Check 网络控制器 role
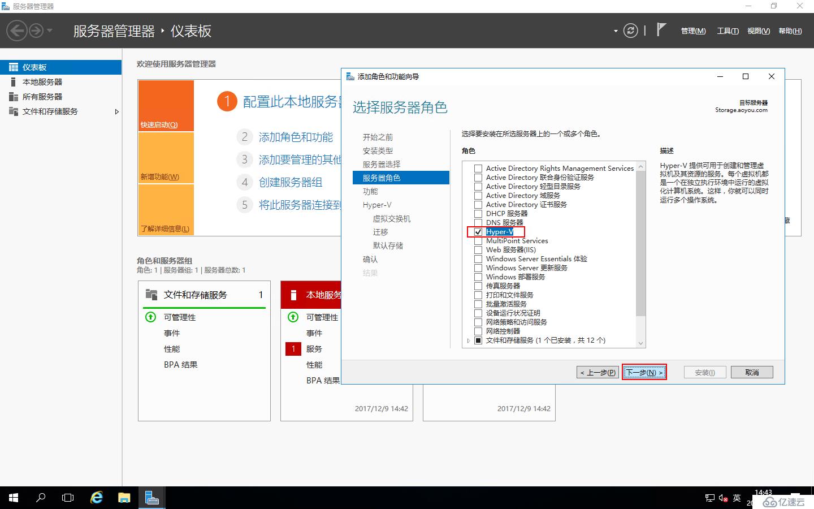This screenshot has width=814, height=509. 478,331
